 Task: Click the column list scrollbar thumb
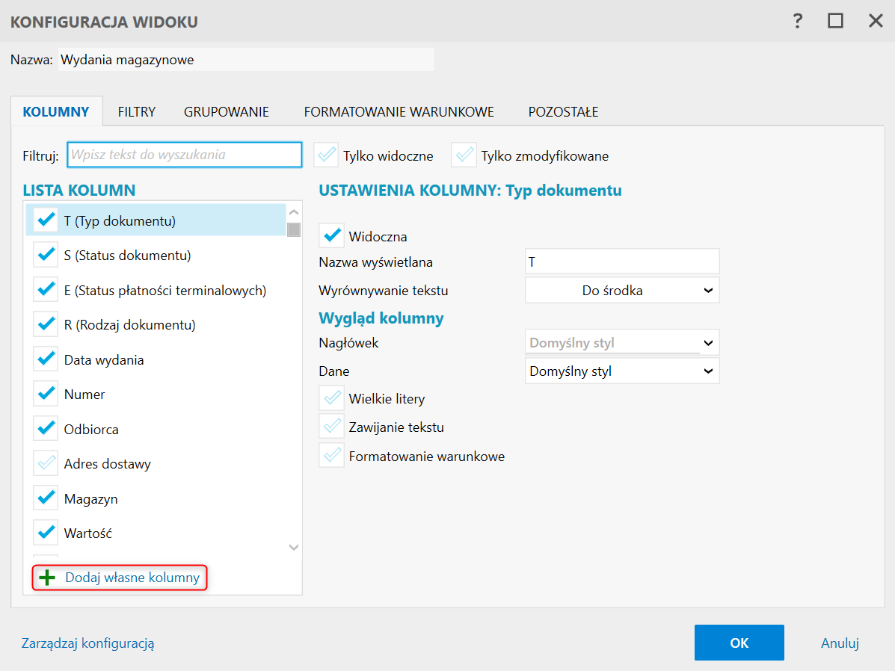(294, 229)
